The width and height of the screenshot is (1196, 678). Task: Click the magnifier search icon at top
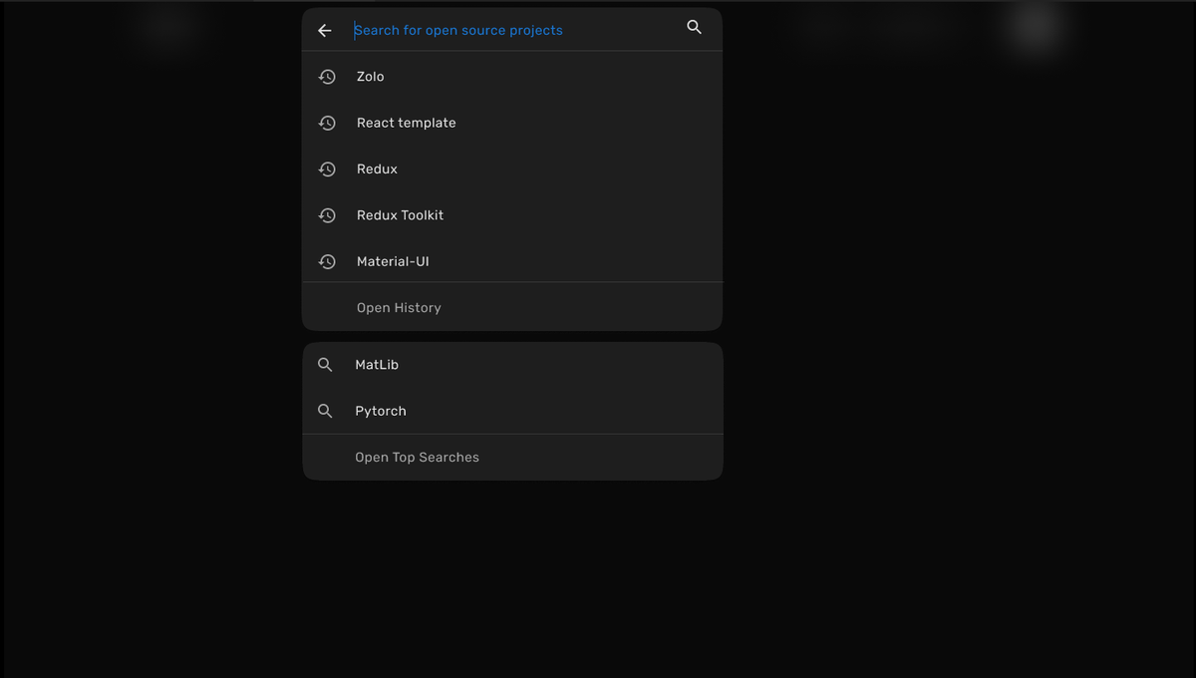point(695,28)
